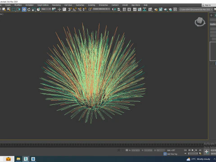216x162 pixels.
Task: Open the Modifier List dropdown
Action: click(213, 24)
